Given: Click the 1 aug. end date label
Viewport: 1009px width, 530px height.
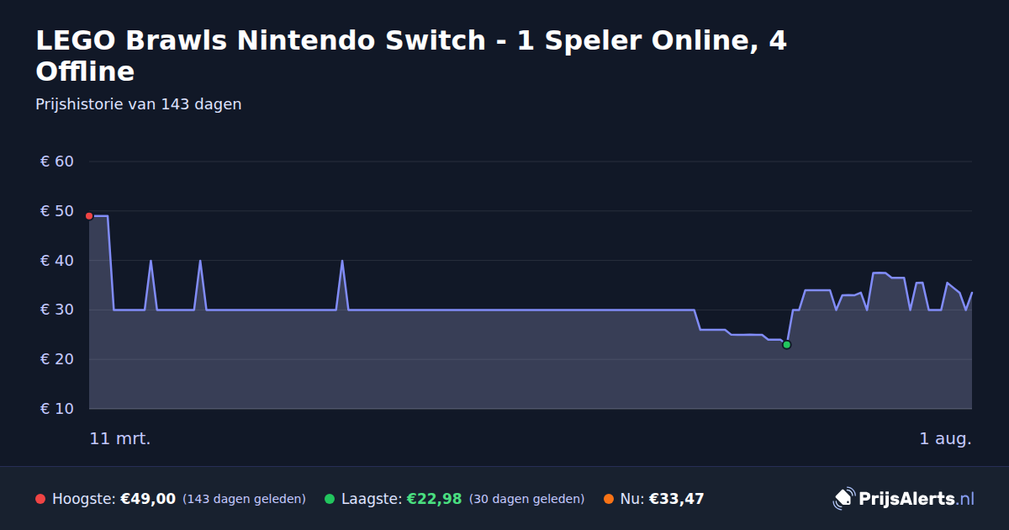Looking at the screenshot, I should coord(945,438).
